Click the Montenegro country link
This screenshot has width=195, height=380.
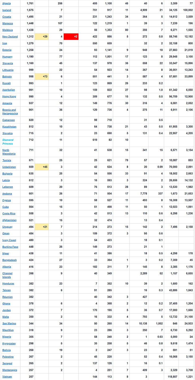[x=10, y=370]
